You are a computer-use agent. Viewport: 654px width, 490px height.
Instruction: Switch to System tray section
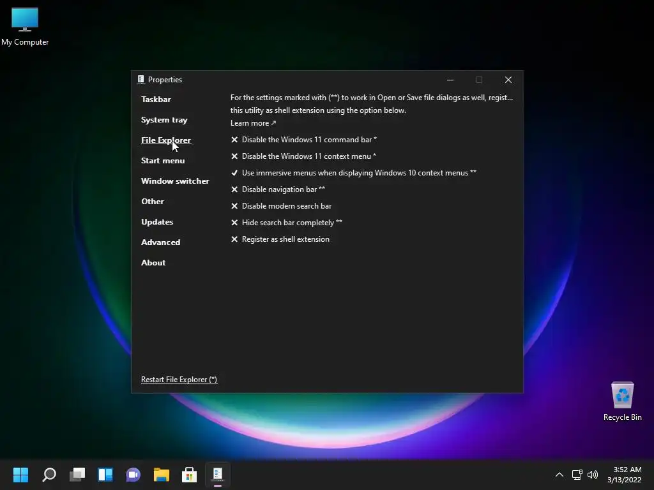click(164, 119)
